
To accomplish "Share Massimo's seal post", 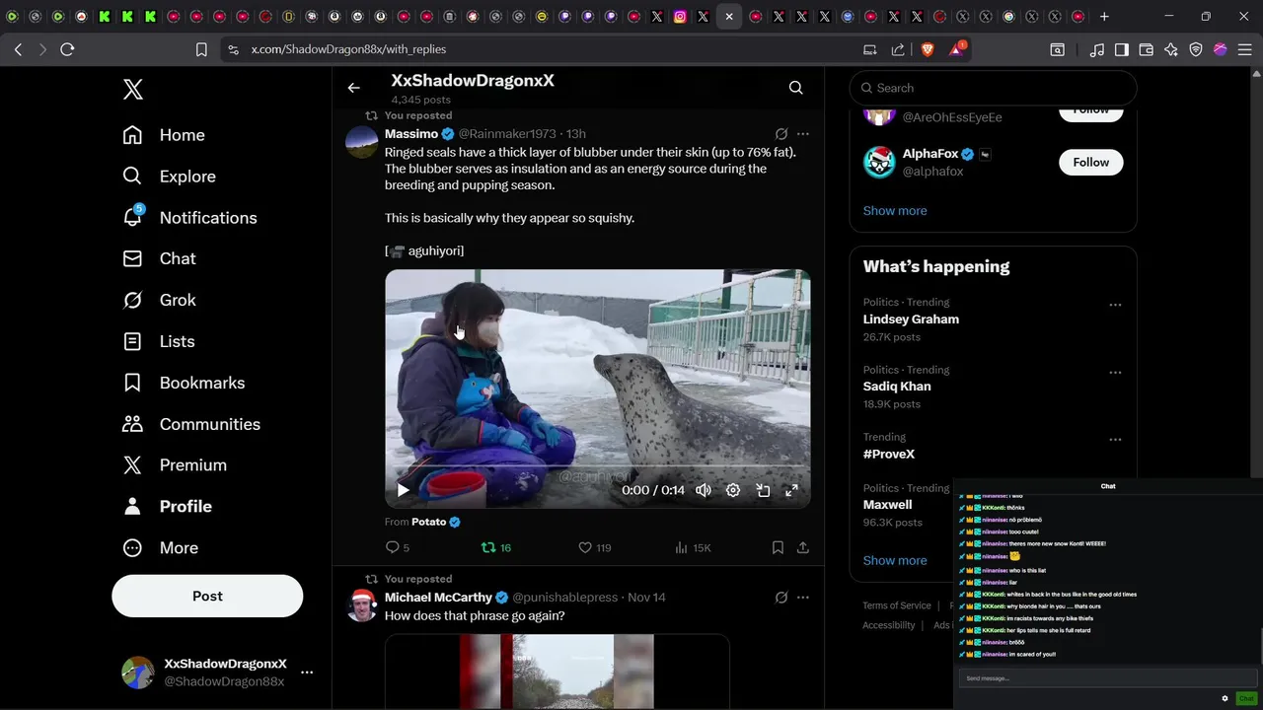I will tap(803, 547).
